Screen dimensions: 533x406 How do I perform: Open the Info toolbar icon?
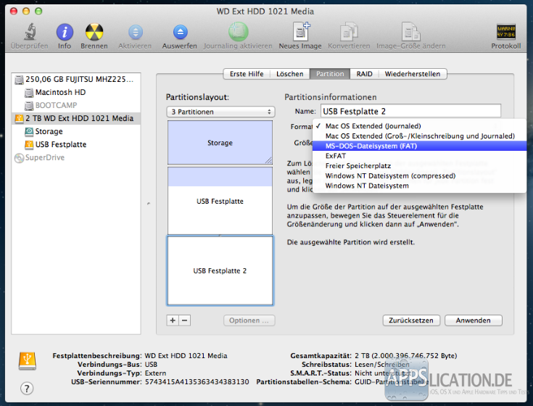point(65,33)
